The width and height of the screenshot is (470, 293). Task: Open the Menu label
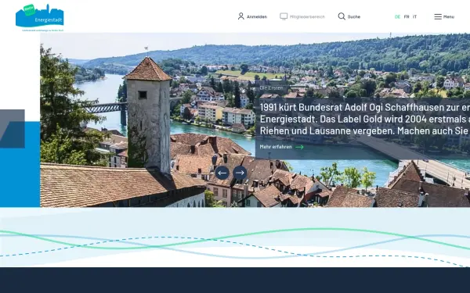coord(449,16)
